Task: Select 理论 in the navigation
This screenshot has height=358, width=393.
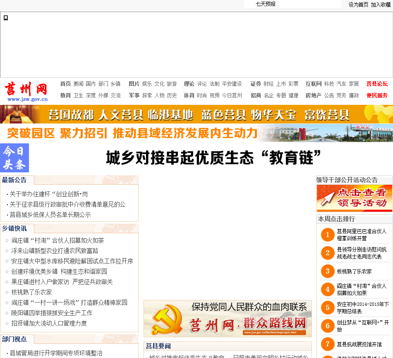Action: tap(189, 84)
